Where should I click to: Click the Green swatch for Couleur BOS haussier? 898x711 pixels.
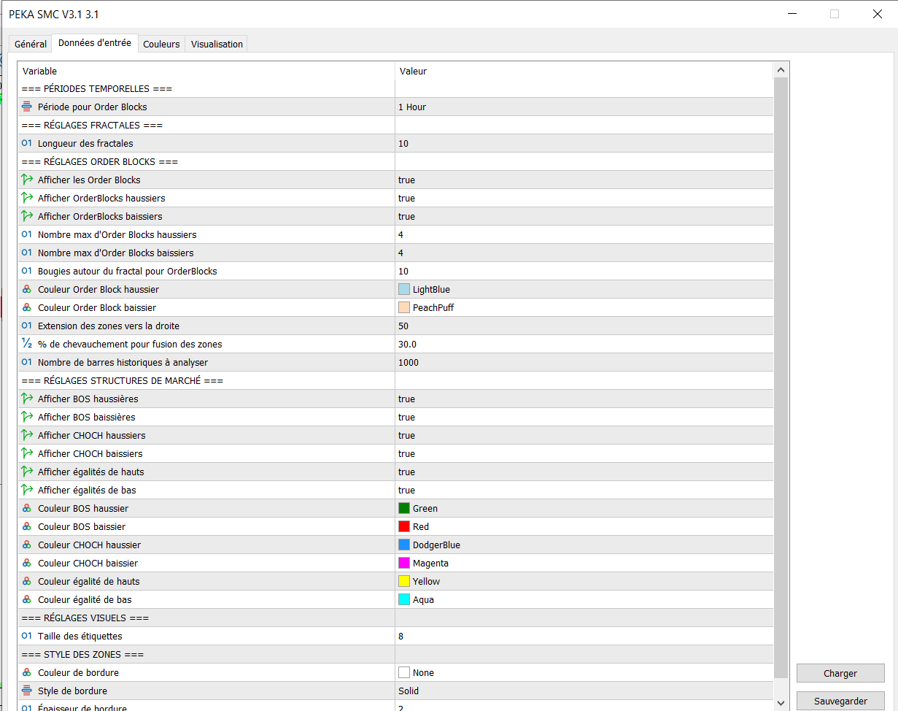[404, 508]
